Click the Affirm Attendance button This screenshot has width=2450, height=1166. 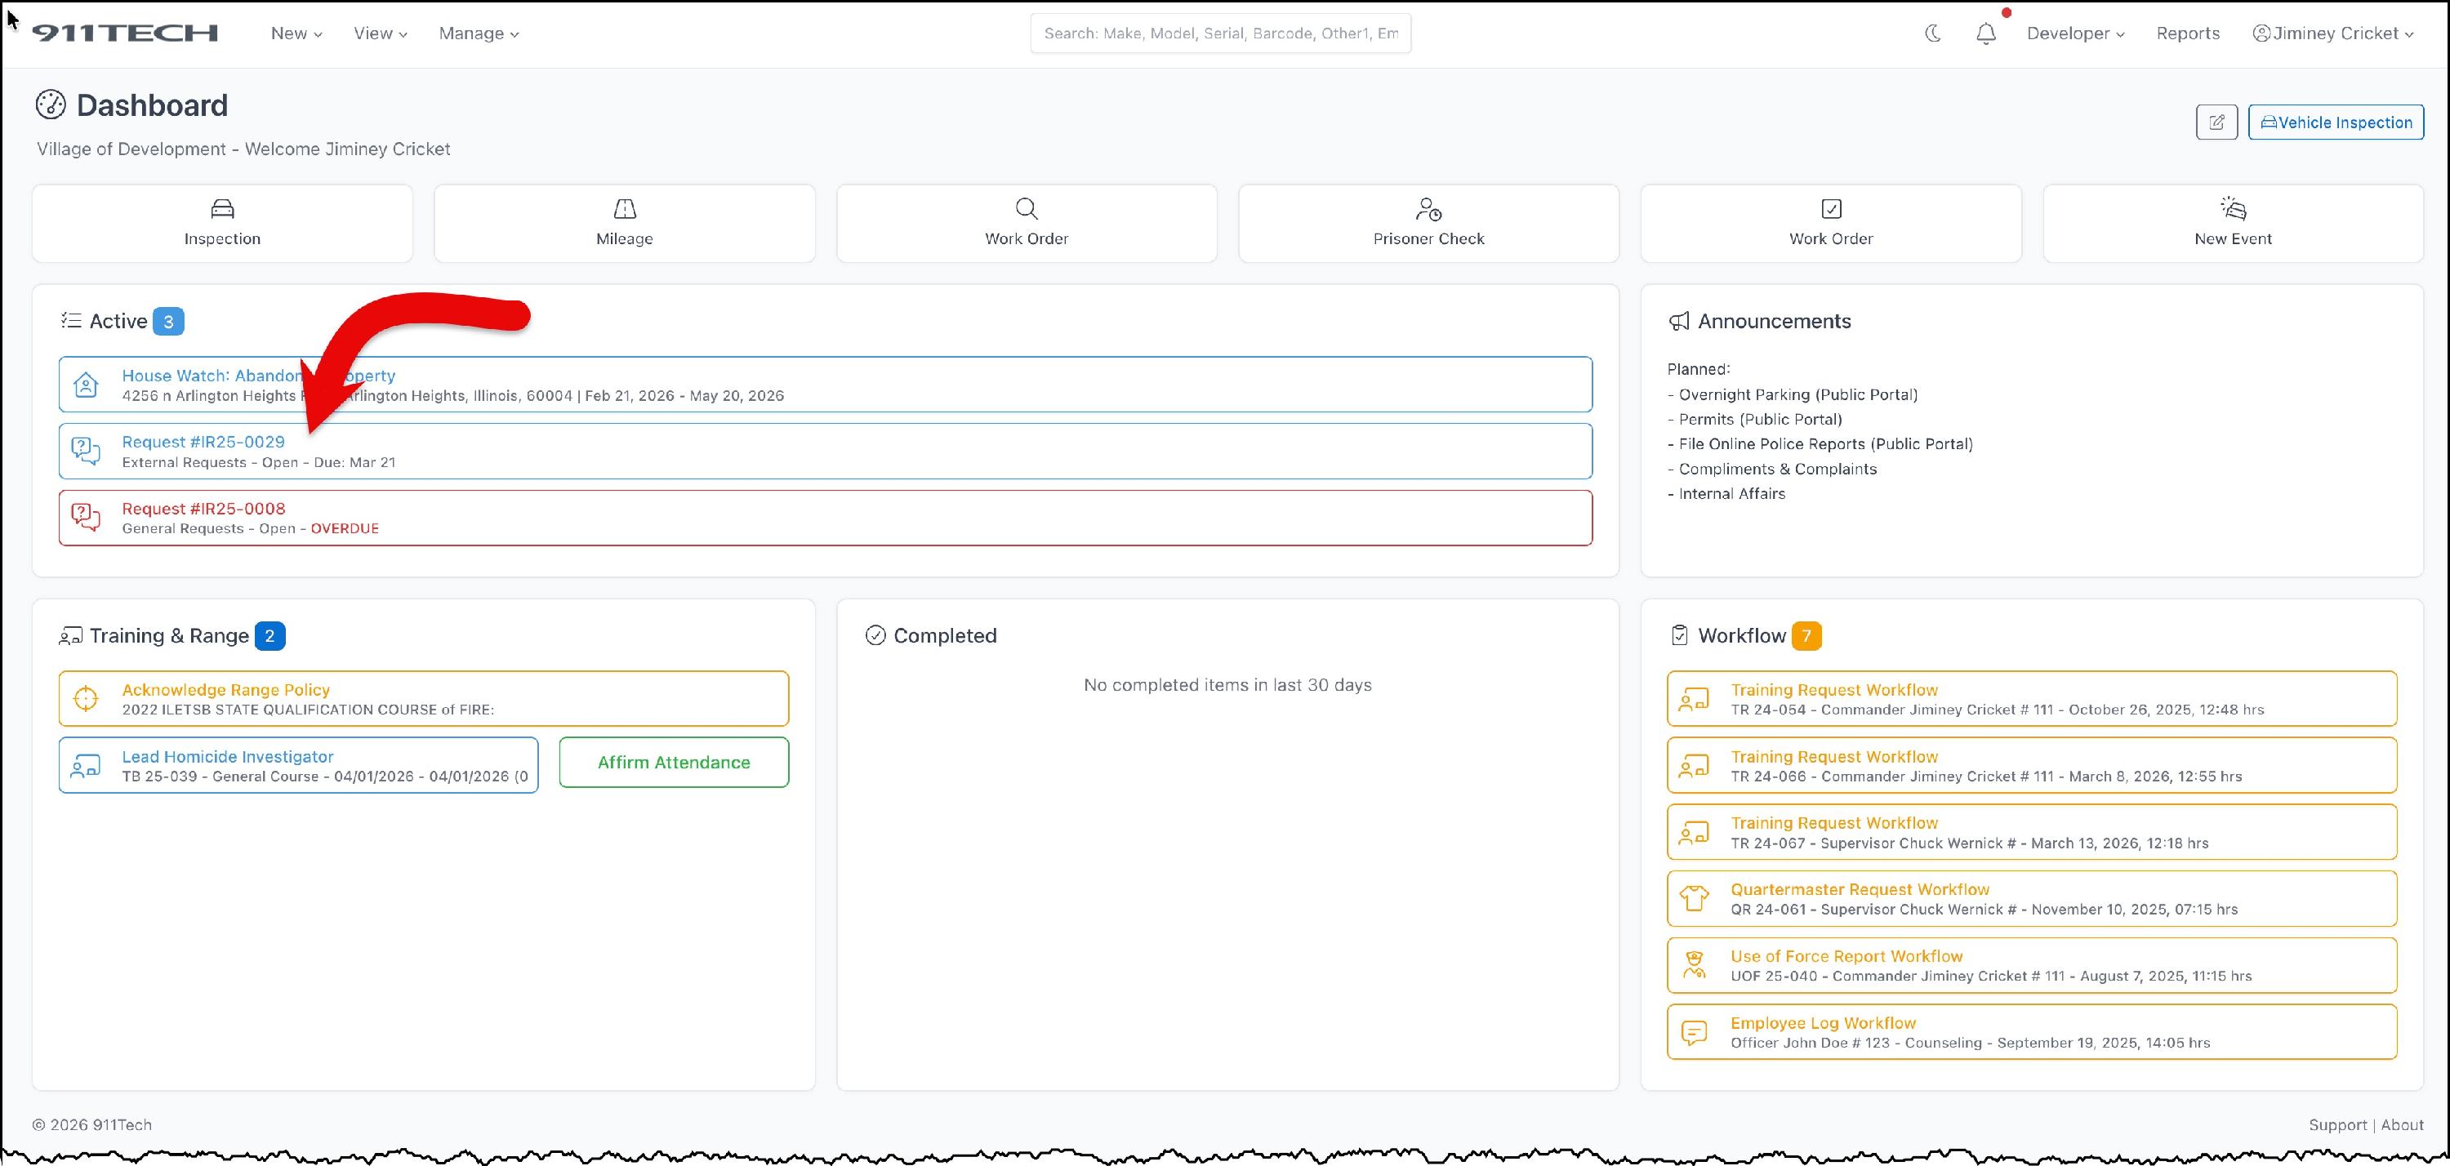click(x=674, y=763)
